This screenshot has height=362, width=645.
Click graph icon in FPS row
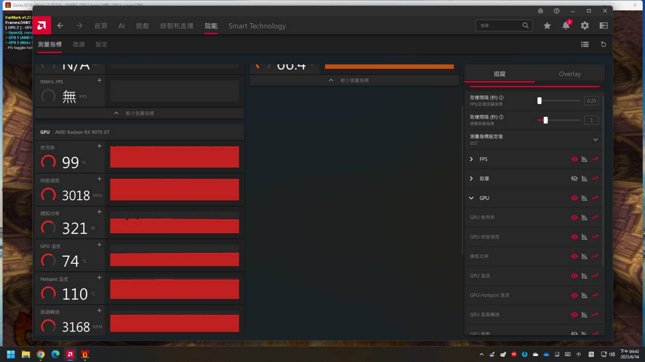coord(584,159)
